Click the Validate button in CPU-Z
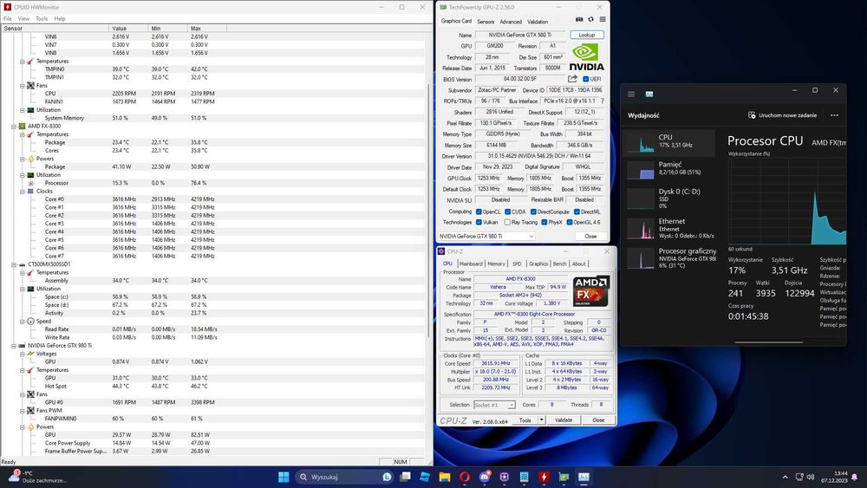867x488 pixels. coord(563,420)
